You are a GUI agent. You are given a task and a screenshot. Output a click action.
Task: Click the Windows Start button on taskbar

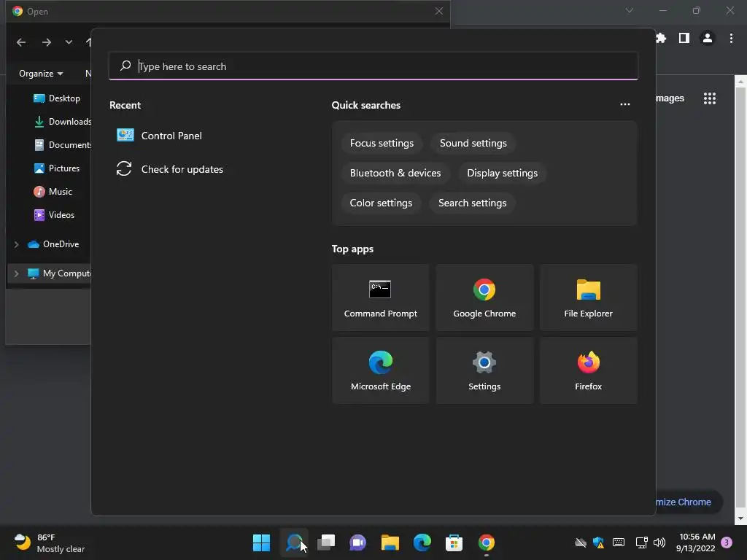[x=261, y=542]
